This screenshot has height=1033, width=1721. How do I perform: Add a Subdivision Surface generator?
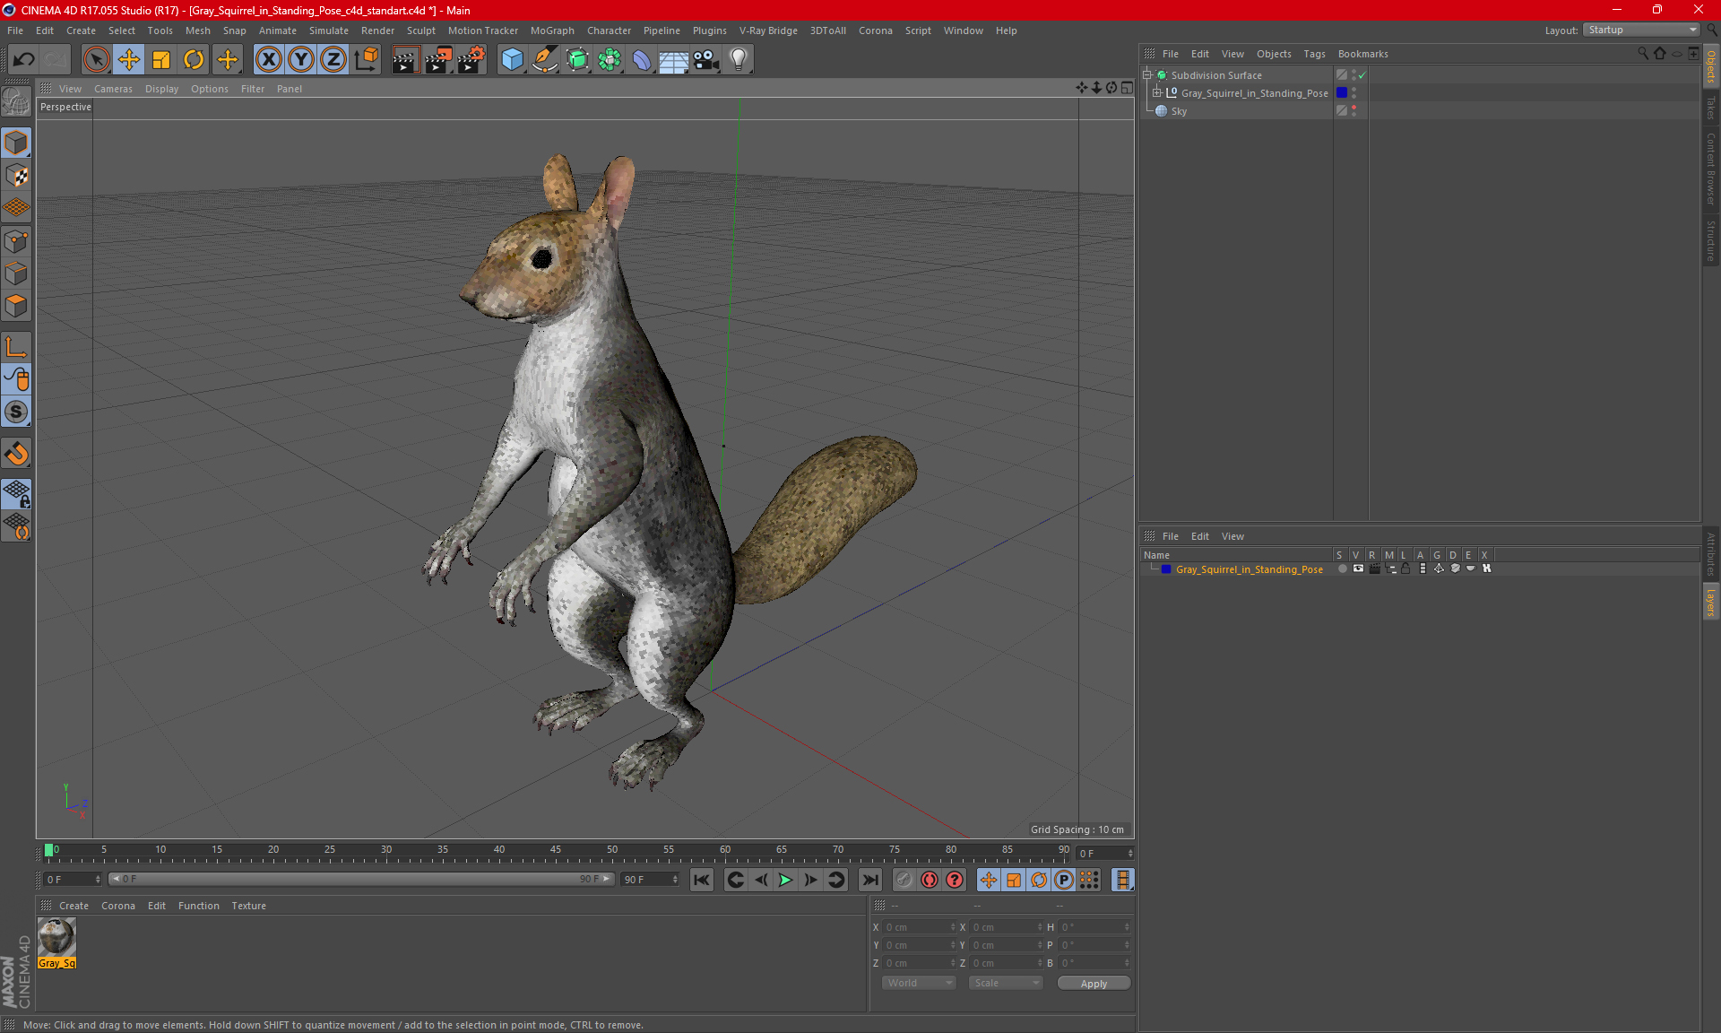click(x=577, y=59)
